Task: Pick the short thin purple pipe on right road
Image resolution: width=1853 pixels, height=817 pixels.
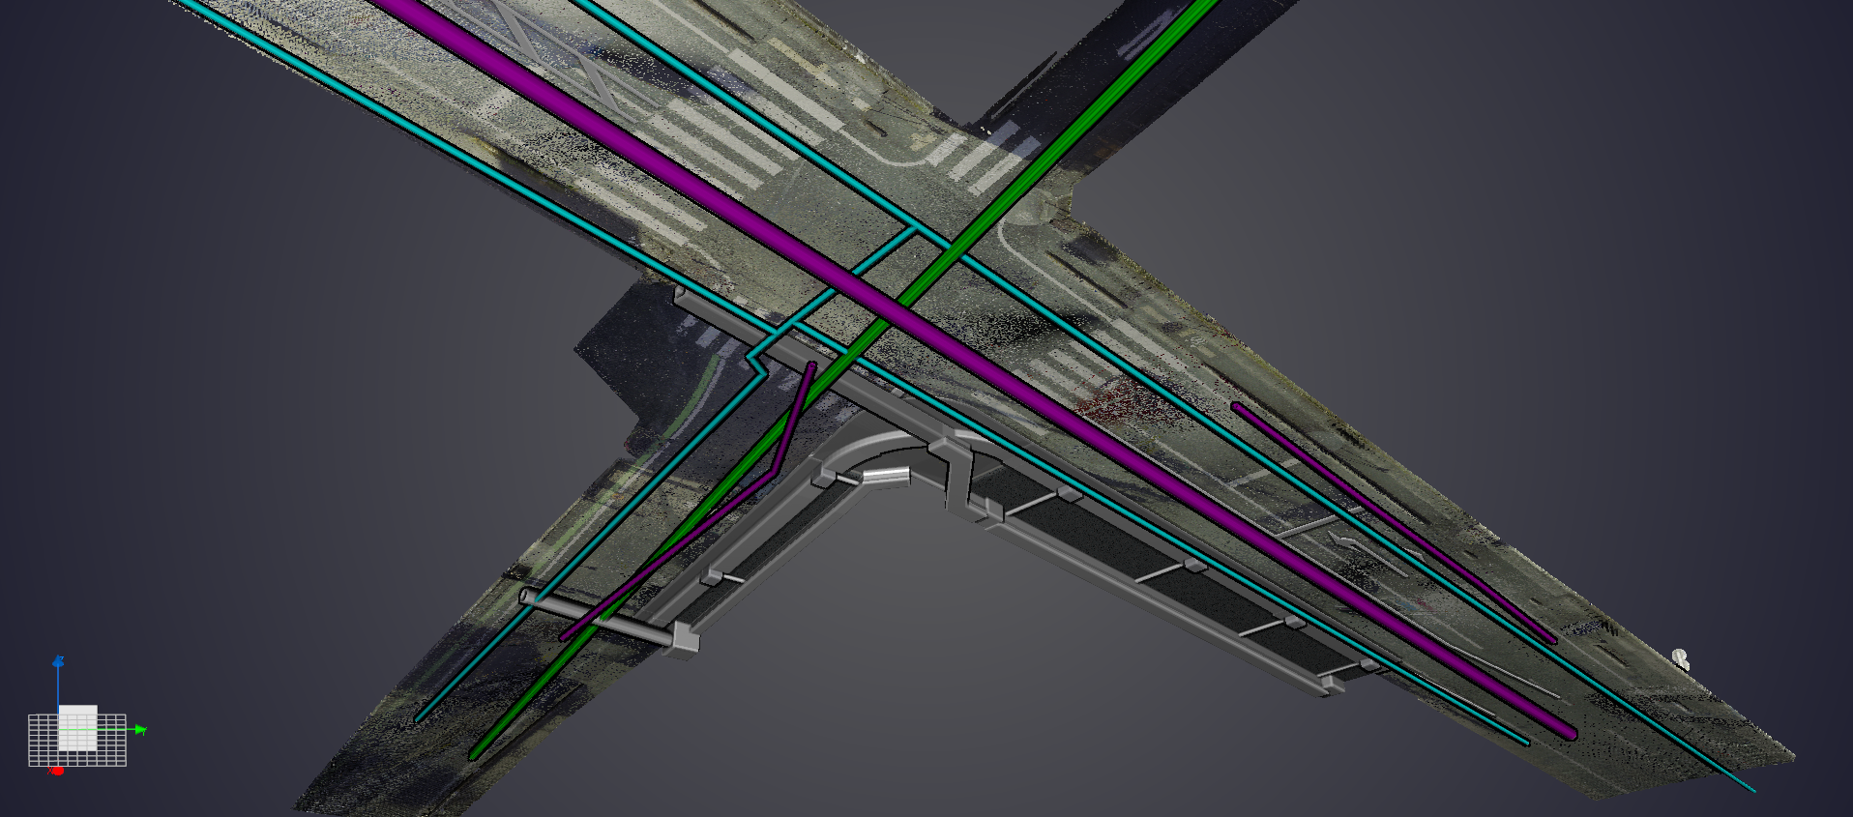Action: (1393, 522)
